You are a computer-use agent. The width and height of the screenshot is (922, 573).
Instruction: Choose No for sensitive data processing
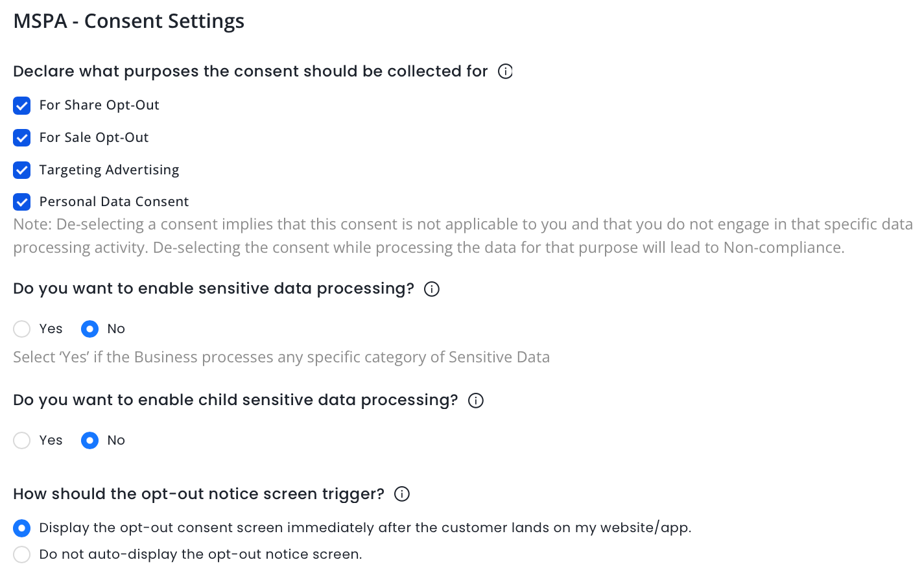(89, 329)
